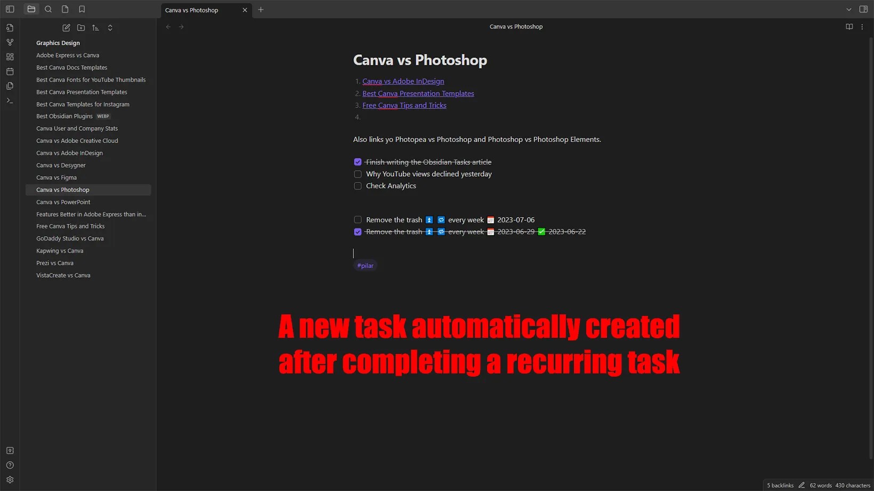The height and width of the screenshot is (491, 874).
Task: Open the tab list dropdown near top right
Action: pyautogui.click(x=849, y=9)
